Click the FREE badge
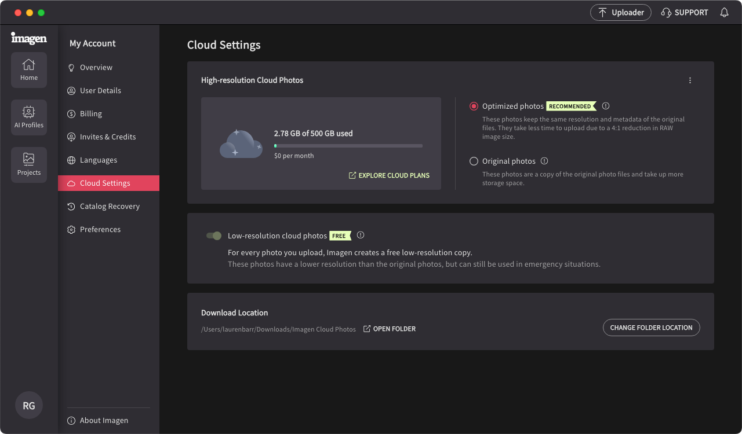Screen dimensions: 742x434 pyautogui.click(x=340, y=236)
